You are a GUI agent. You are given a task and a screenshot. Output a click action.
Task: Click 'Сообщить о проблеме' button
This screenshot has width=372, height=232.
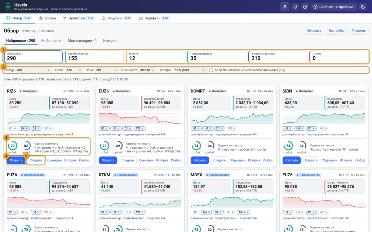coord(334,7)
